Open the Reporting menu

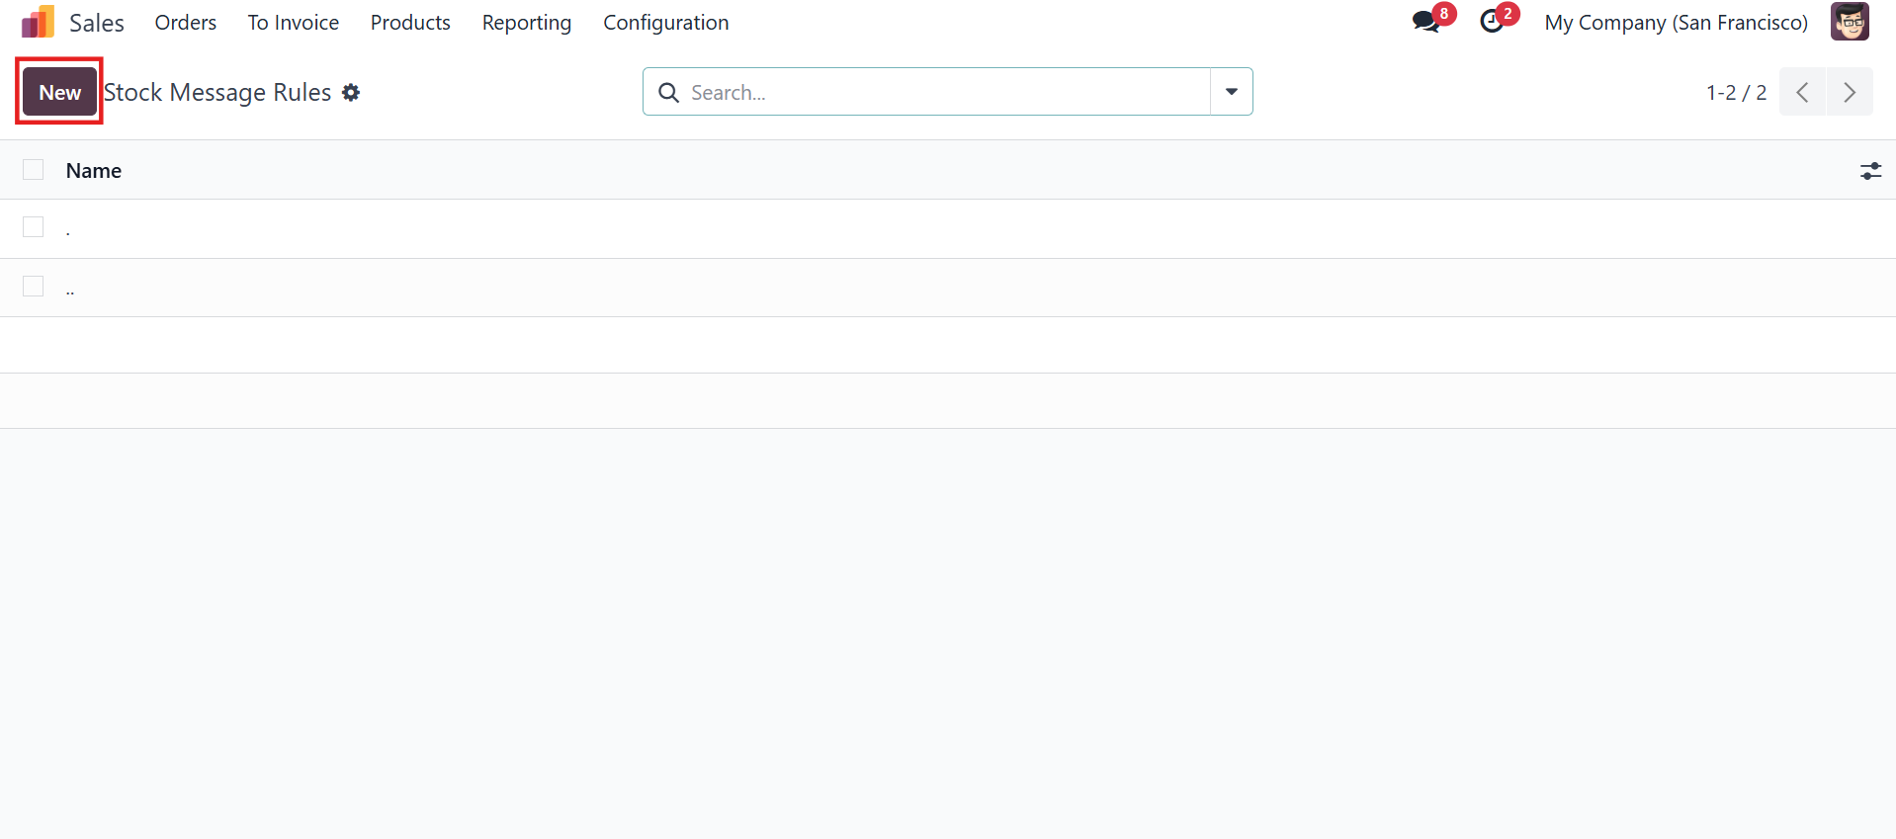pyautogui.click(x=527, y=23)
